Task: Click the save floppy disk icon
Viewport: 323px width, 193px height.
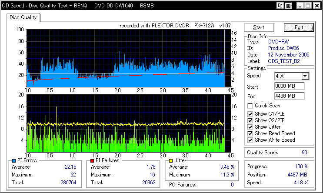Action: (x=288, y=6)
